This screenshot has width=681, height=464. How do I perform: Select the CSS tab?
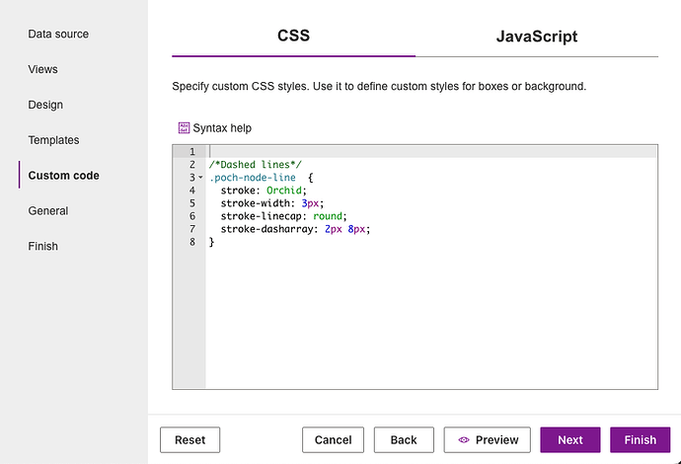[293, 37]
